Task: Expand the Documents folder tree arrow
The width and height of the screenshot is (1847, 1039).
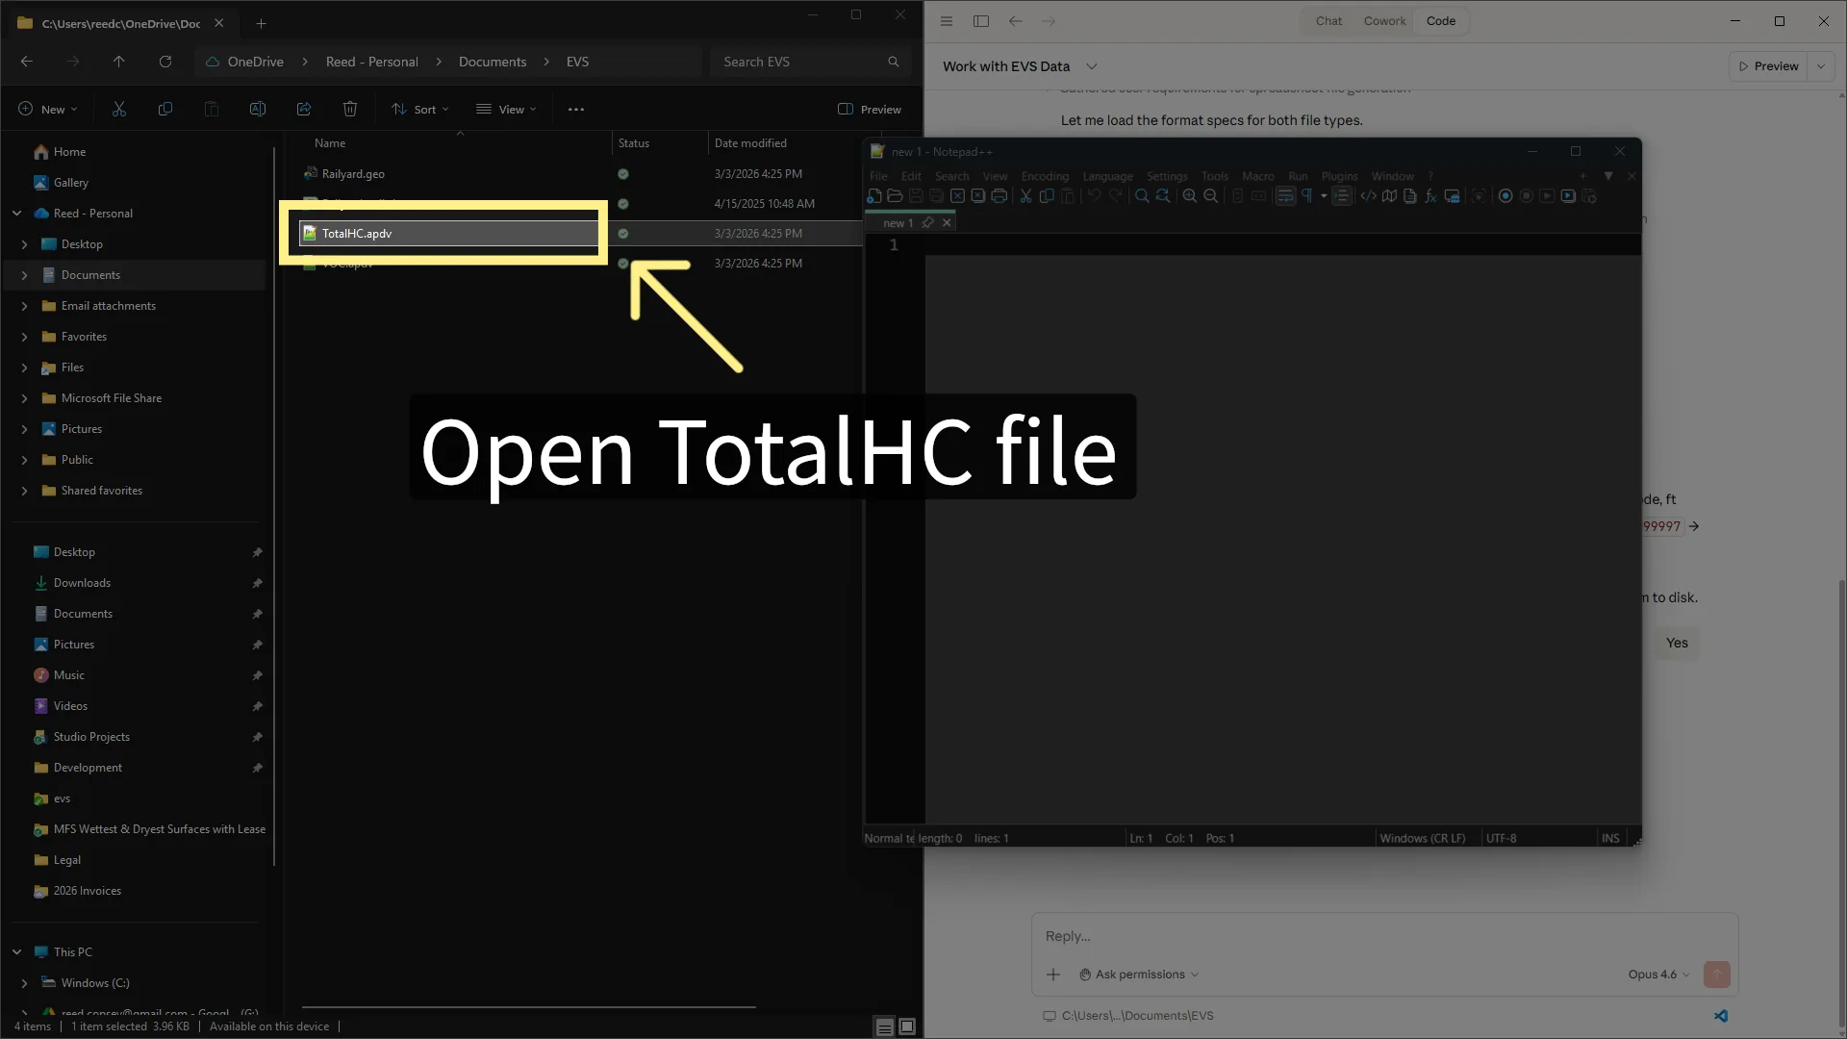Action: click(x=24, y=275)
